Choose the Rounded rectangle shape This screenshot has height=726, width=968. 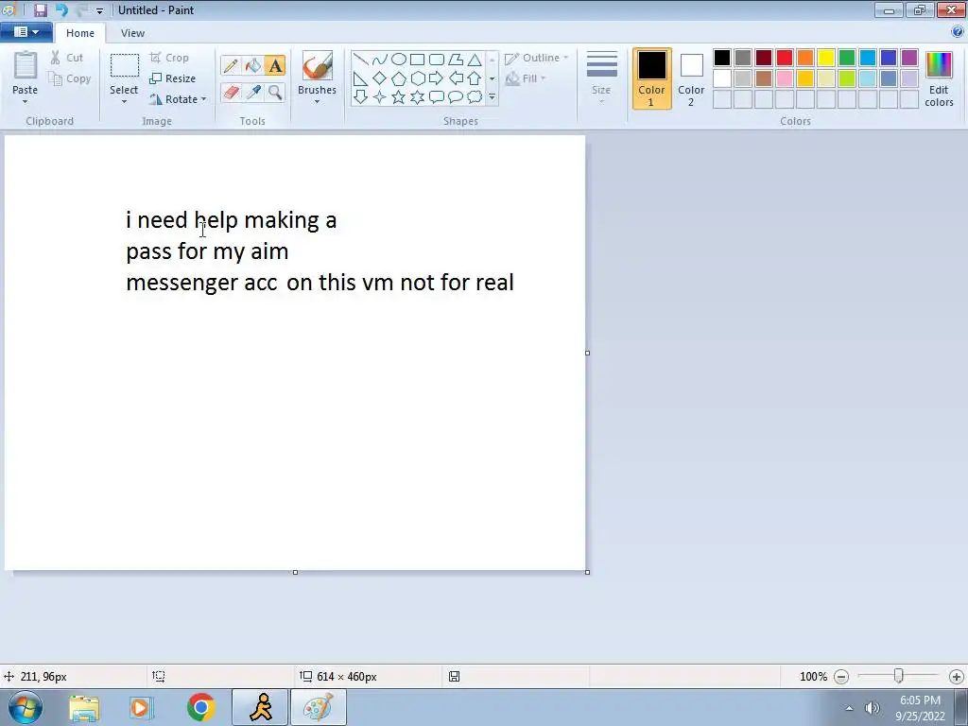click(x=437, y=60)
